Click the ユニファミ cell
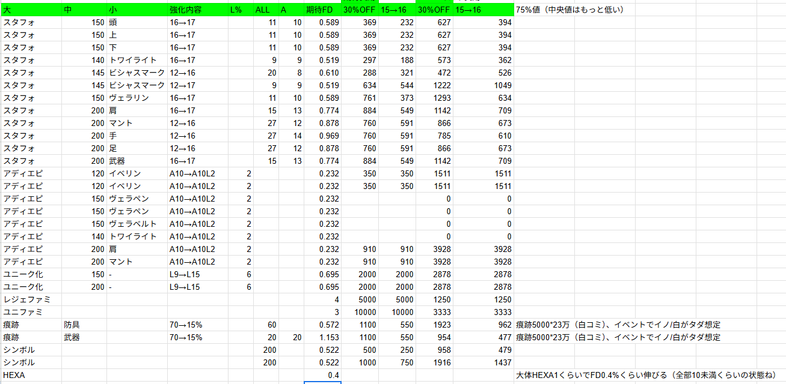 click(x=31, y=312)
